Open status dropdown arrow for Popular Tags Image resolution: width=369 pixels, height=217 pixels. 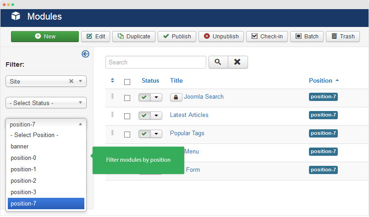pyautogui.click(x=157, y=134)
